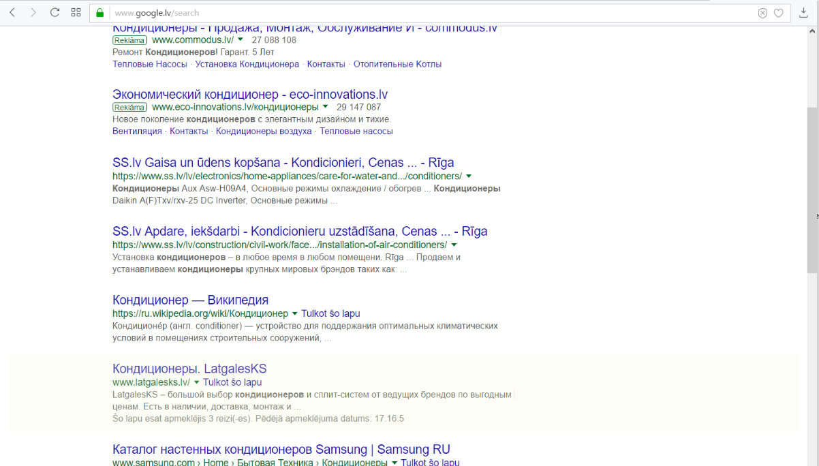Click Tulkot šo lapu for LatgalesKS result
The image size is (819, 466).
coord(232,382)
